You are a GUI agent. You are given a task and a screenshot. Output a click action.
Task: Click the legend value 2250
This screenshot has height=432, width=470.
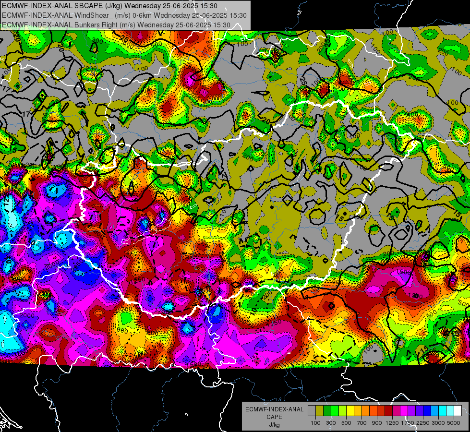click(x=423, y=423)
